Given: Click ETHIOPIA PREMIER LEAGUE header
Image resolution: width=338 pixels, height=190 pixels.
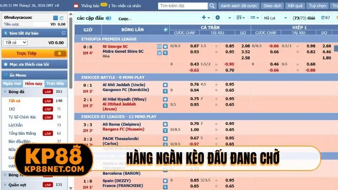Looking at the screenshot, I should [109, 39].
